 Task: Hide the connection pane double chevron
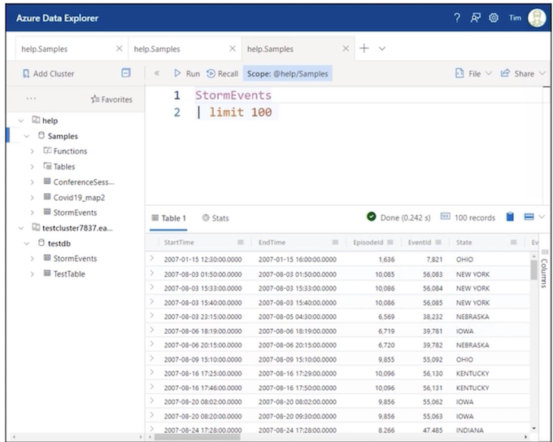click(x=157, y=73)
